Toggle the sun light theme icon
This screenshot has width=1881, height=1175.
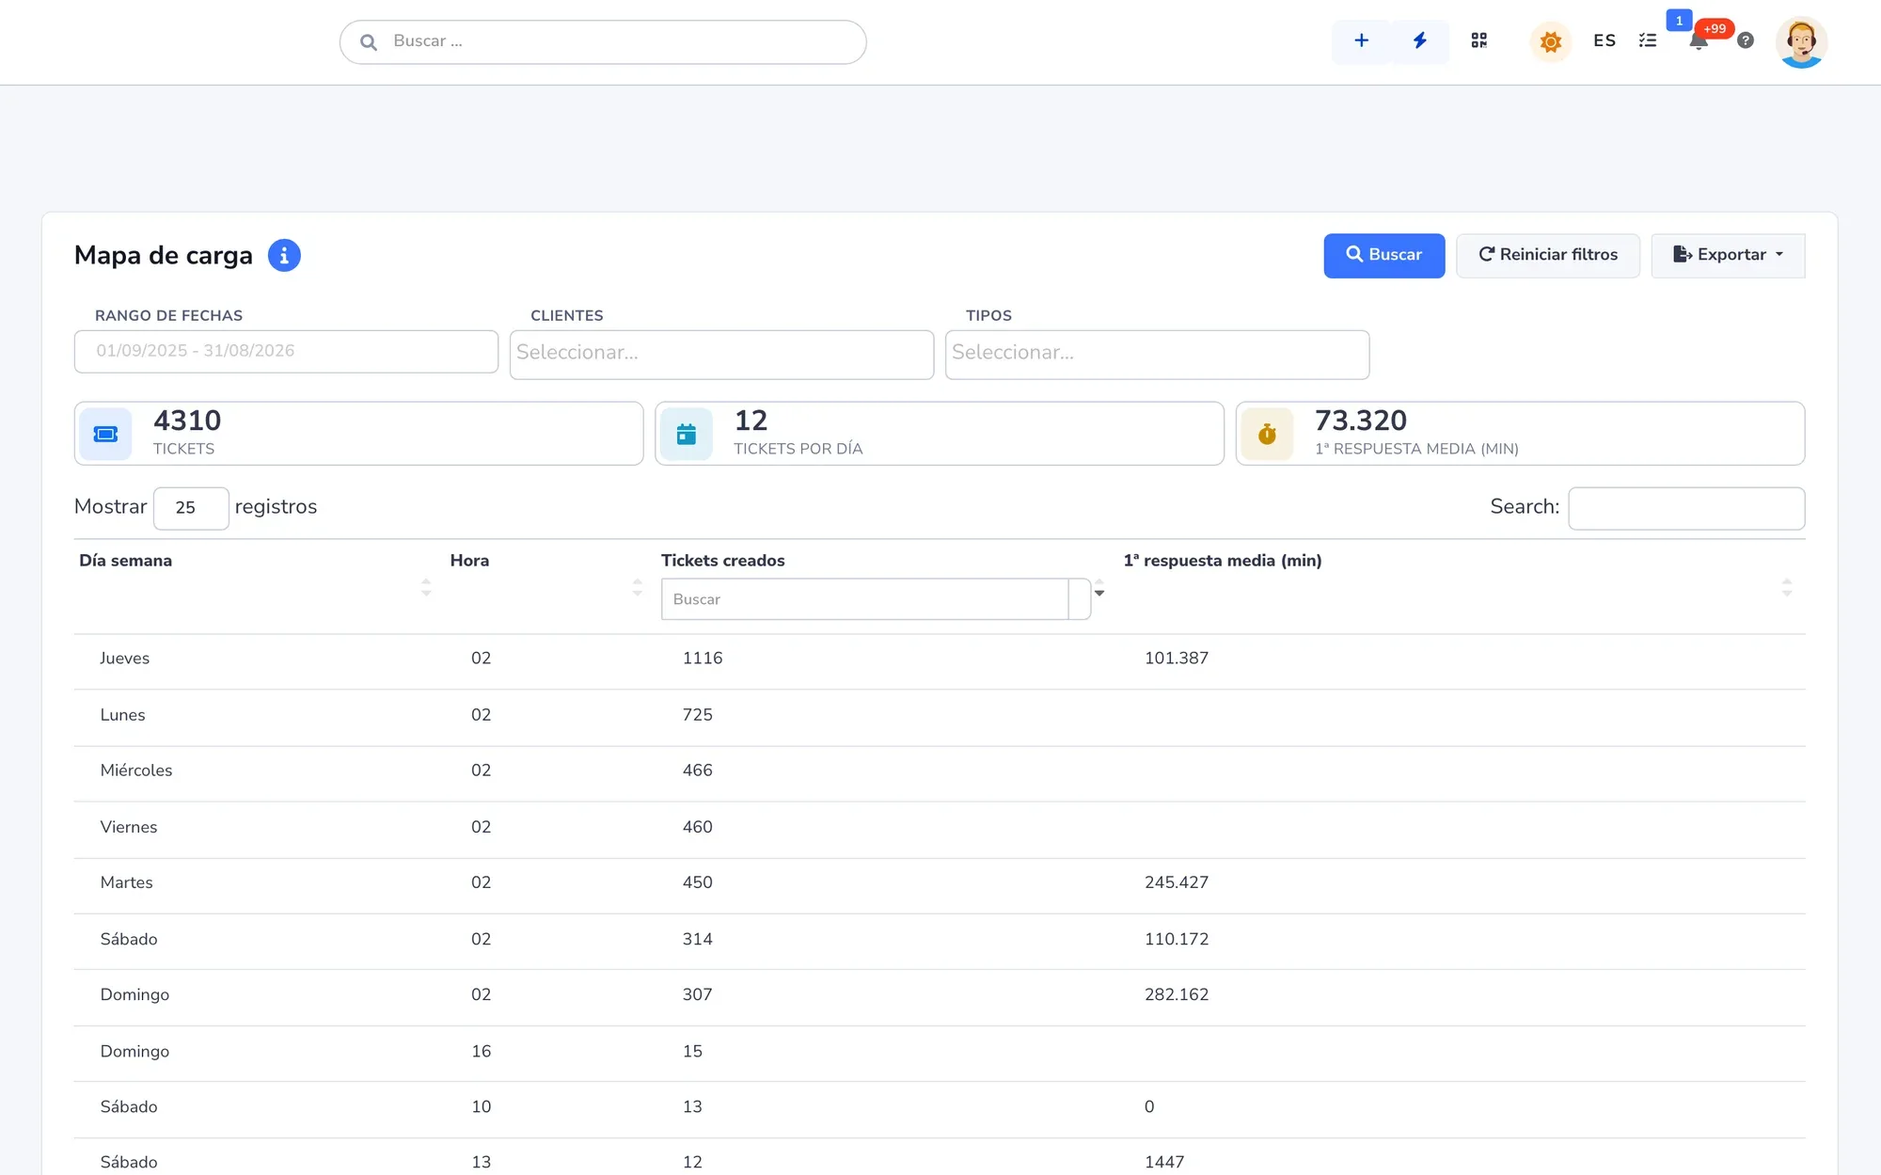(x=1550, y=42)
